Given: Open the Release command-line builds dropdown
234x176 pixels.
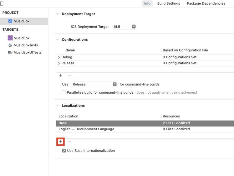Looking at the screenshot, I should (114, 84).
